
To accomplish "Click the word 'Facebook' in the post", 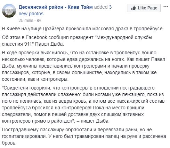I will [x=36, y=37].
